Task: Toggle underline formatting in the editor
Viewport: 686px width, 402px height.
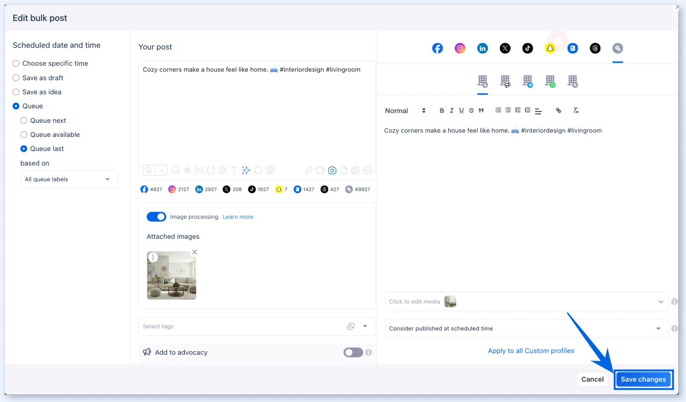Action: click(x=461, y=110)
